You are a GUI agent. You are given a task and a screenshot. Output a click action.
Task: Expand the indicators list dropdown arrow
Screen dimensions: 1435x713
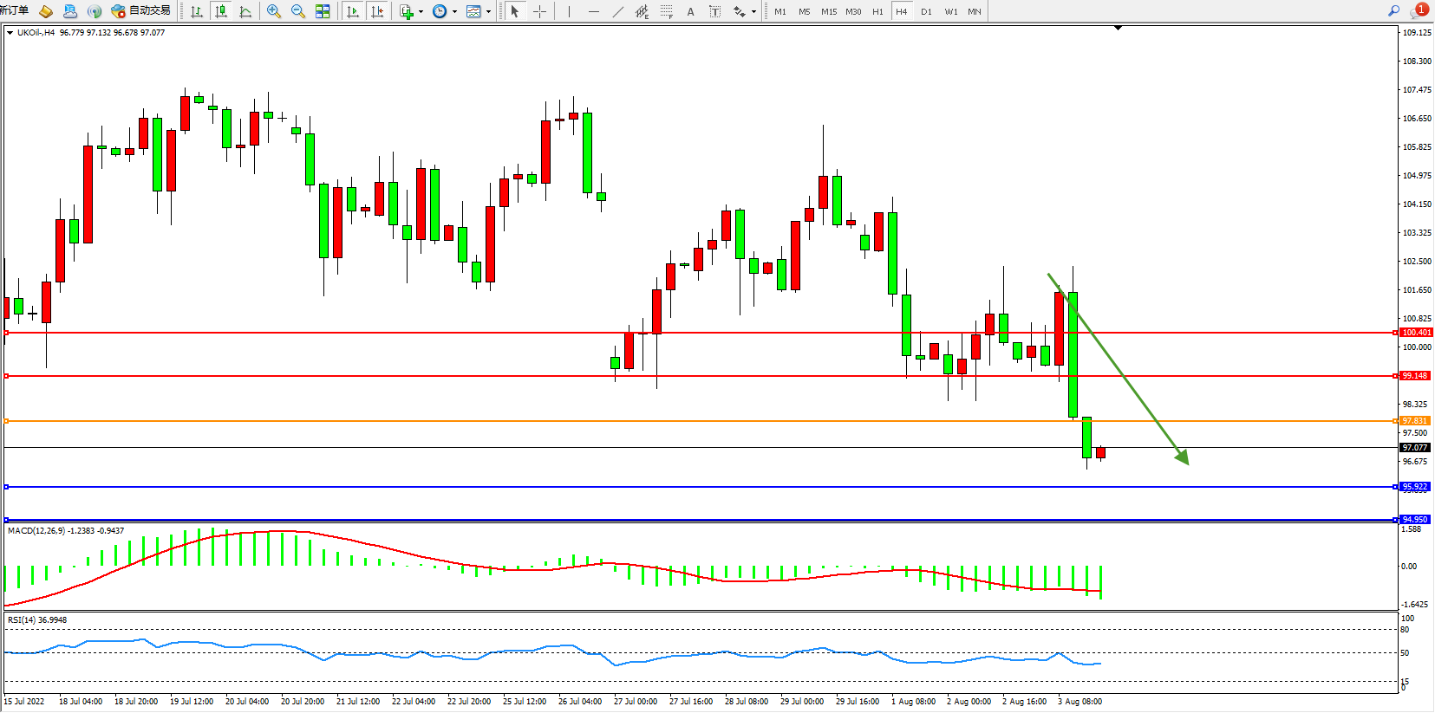(x=421, y=11)
